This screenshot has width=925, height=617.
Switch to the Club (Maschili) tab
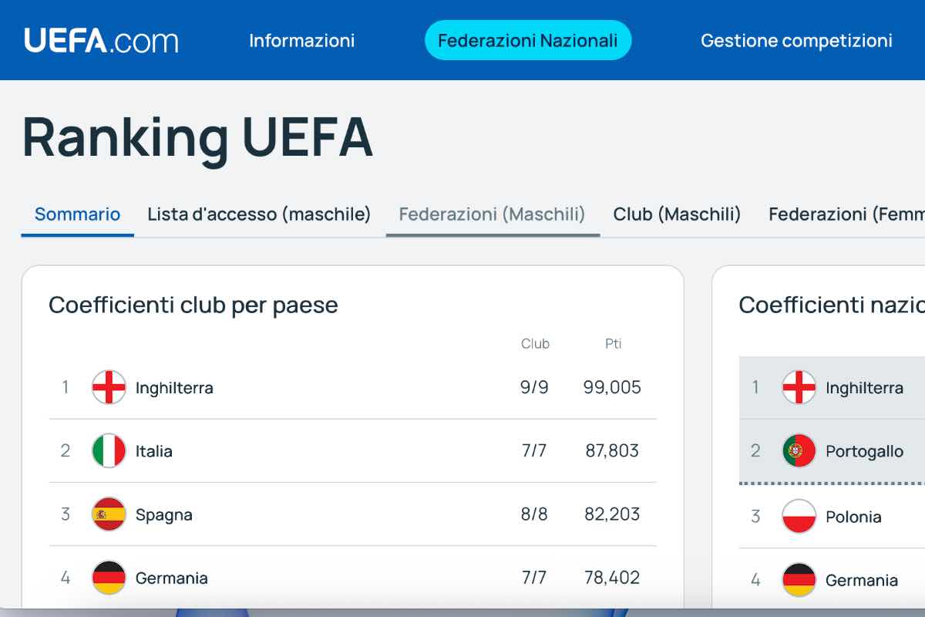coord(676,214)
